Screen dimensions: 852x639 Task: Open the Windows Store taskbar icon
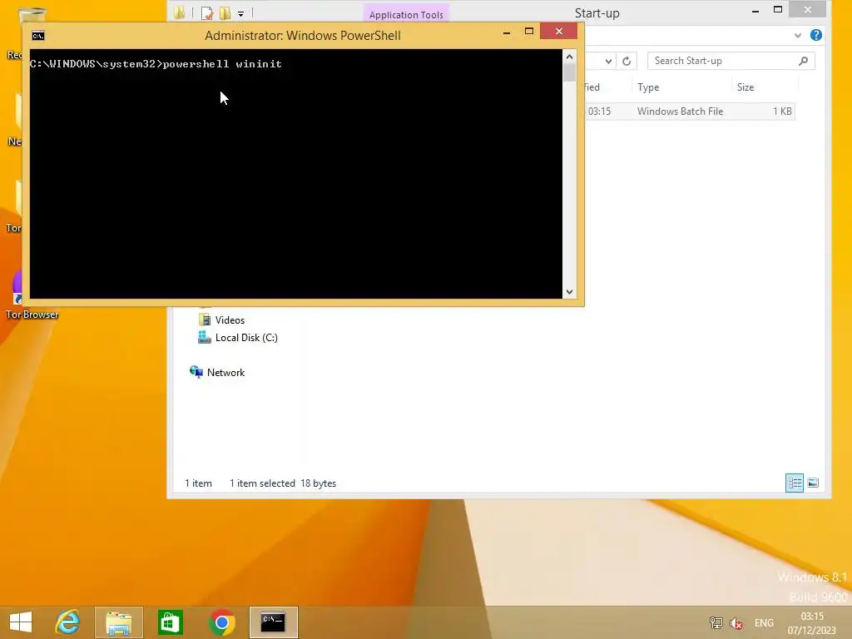coord(170,622)
